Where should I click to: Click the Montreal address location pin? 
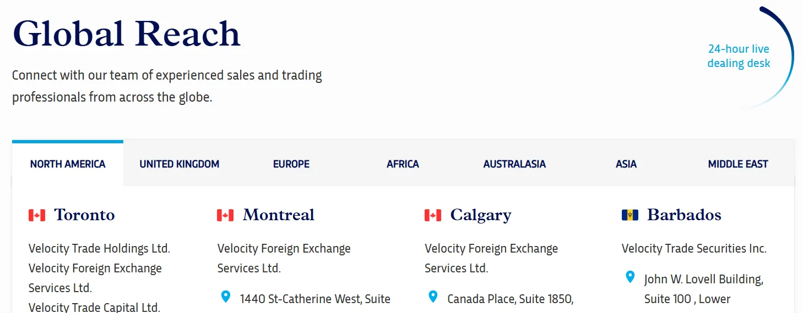click(225, 297)
